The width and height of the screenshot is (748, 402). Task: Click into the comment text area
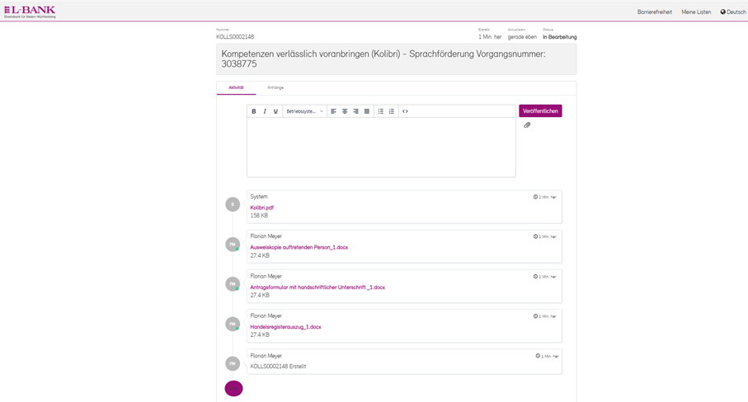coord(381,147)
